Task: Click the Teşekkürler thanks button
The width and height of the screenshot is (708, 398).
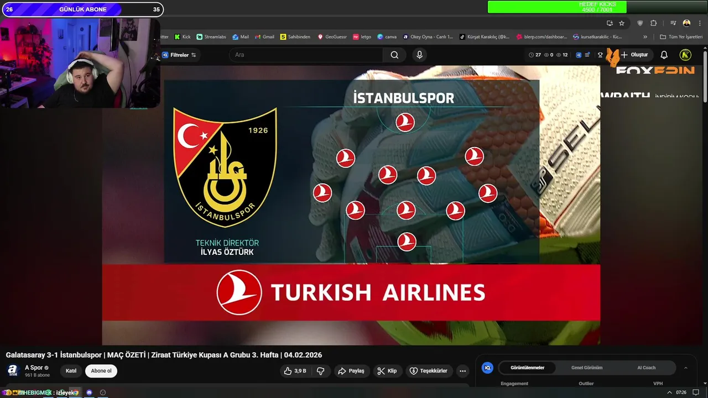Action: [x=429, y=371]
